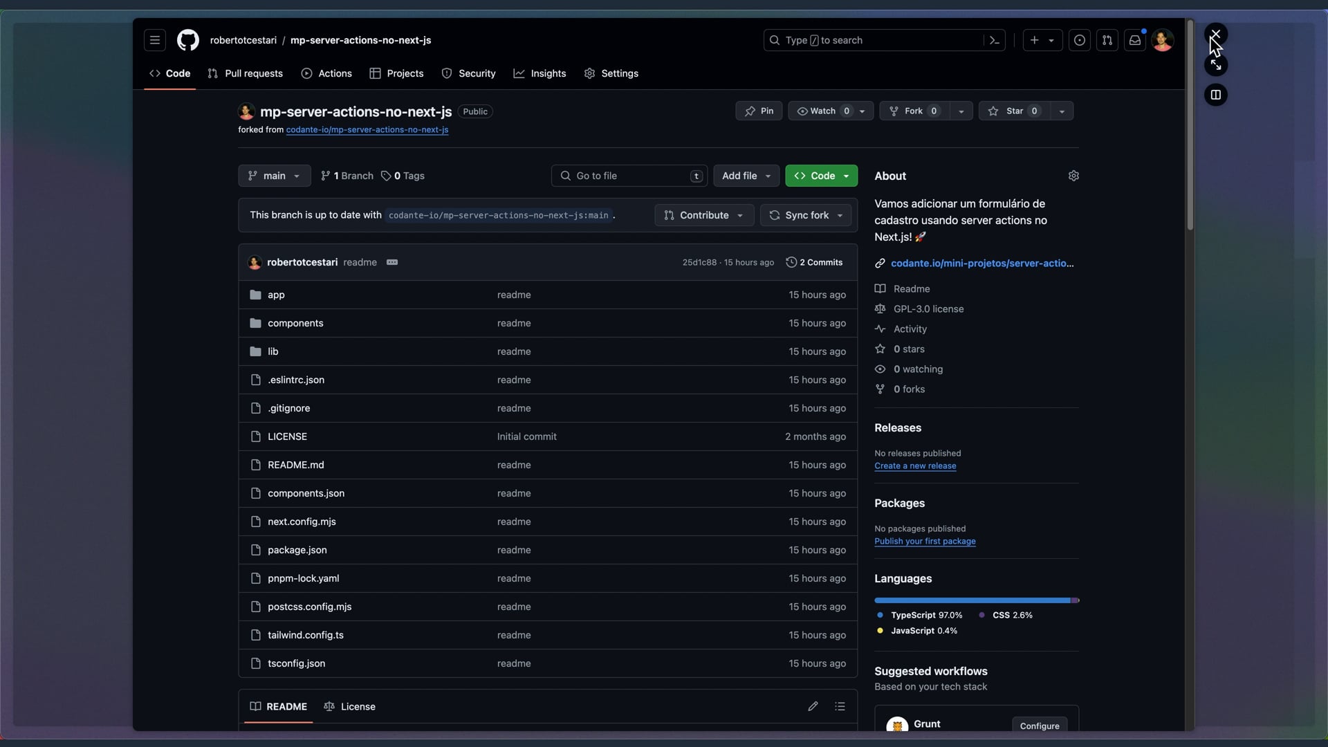Open the GitHub hamburger navigation menu
This screenshot has width=1328, height=747.
(155, 40)
